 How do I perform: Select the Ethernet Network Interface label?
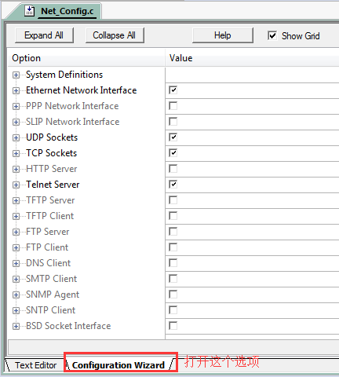click(82, 90)
